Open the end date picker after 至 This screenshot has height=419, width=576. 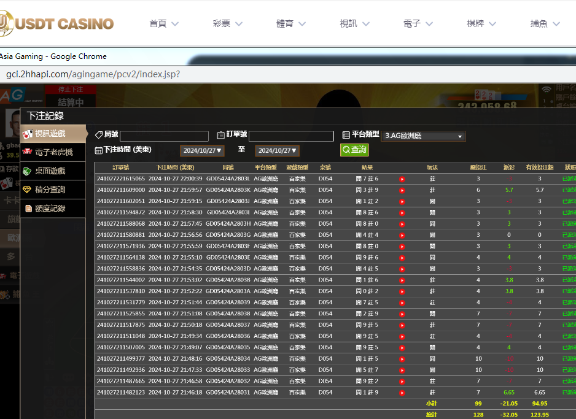(277, 150)
